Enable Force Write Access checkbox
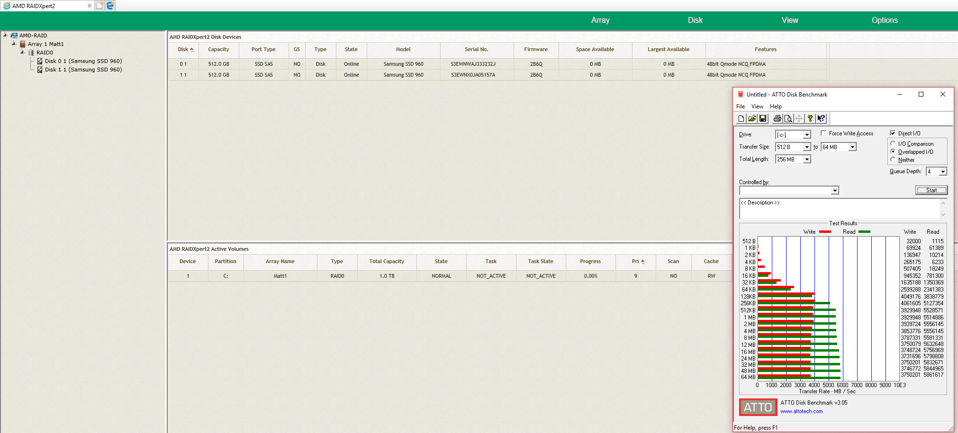The height and width of the screenshot is (433, 958). coord(823,133)
